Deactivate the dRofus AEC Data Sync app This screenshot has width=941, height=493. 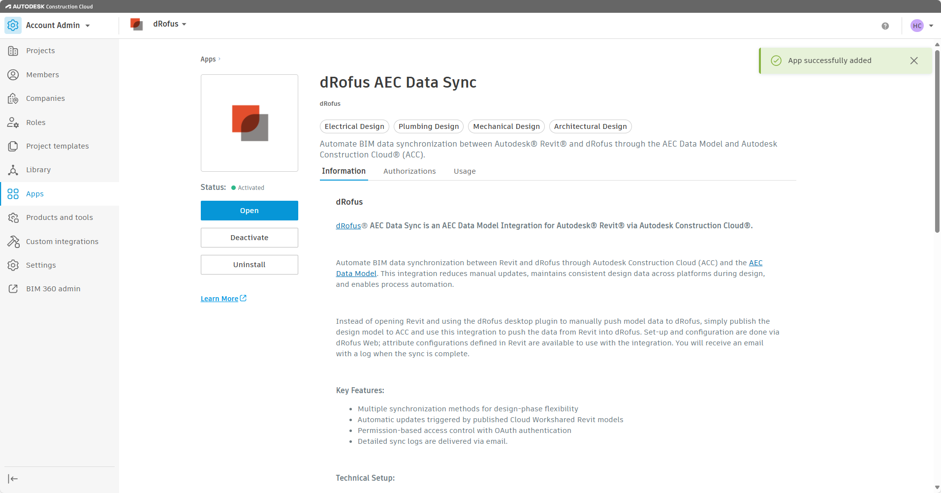click(x=249, y=238)
